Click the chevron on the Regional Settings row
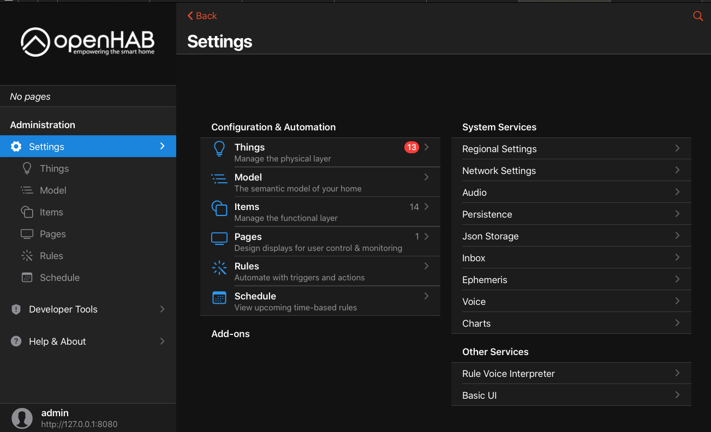This screenshot has height=432, width=711. 677,148
